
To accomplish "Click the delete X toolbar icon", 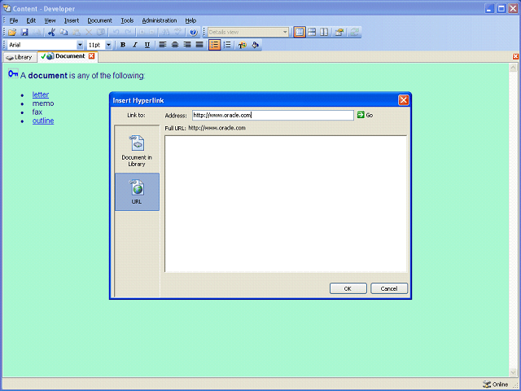I will (x=89, y=33).
